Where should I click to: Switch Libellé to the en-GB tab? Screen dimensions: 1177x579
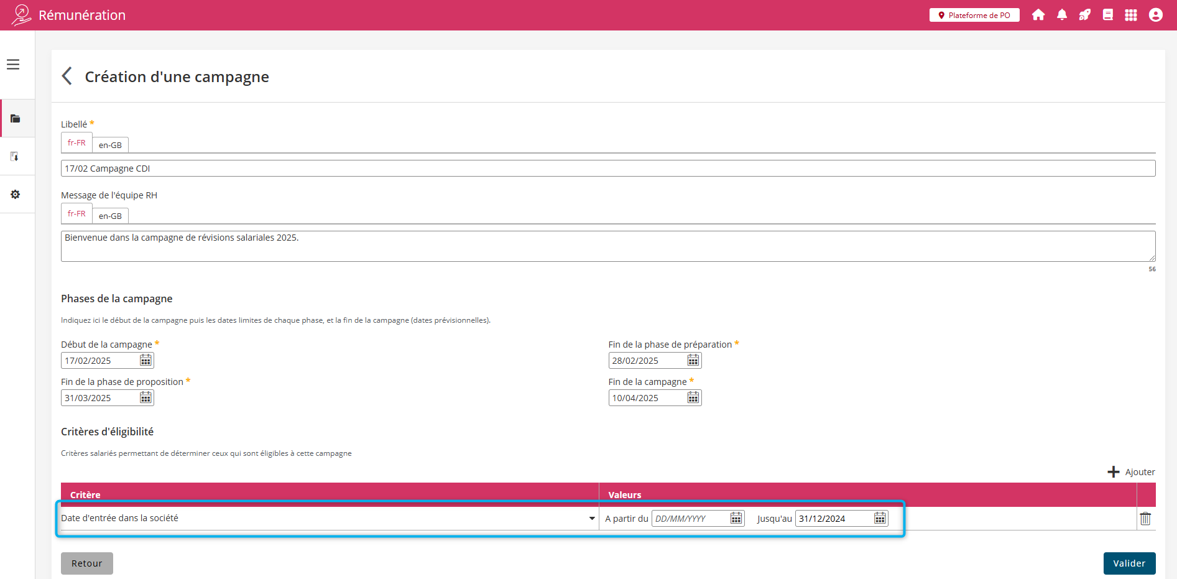pyautogui.click(x=110, y=145)
